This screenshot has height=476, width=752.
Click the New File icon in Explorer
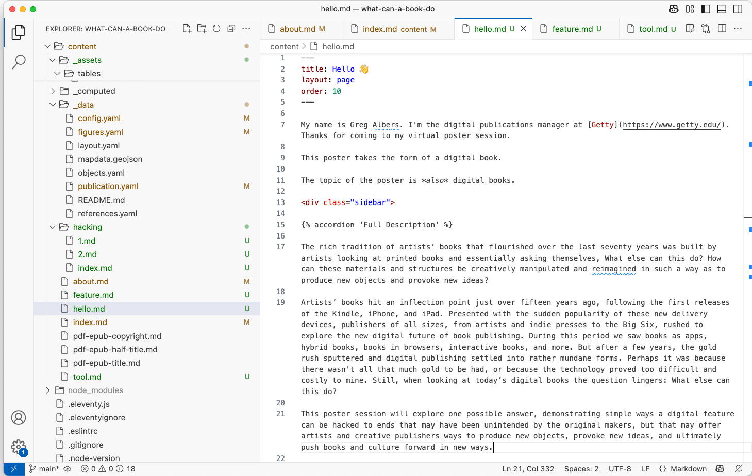pos(187,29)
